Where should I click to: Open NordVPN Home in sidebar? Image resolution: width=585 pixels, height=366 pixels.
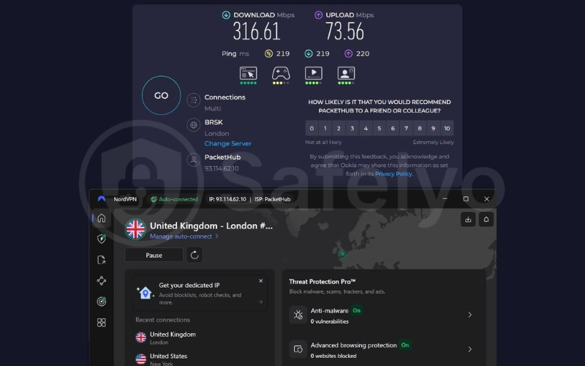click(102, 218)
